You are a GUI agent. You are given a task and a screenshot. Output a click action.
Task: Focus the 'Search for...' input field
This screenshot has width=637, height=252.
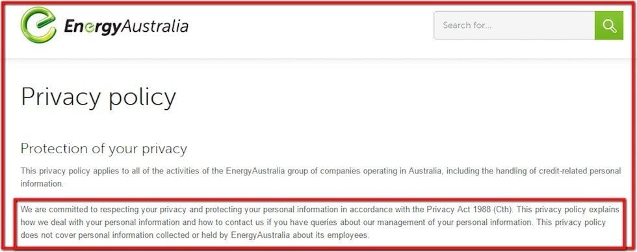tap(514, 25)
